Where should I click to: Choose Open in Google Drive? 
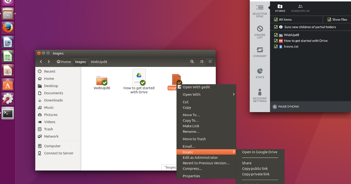(x=260, y=152)
